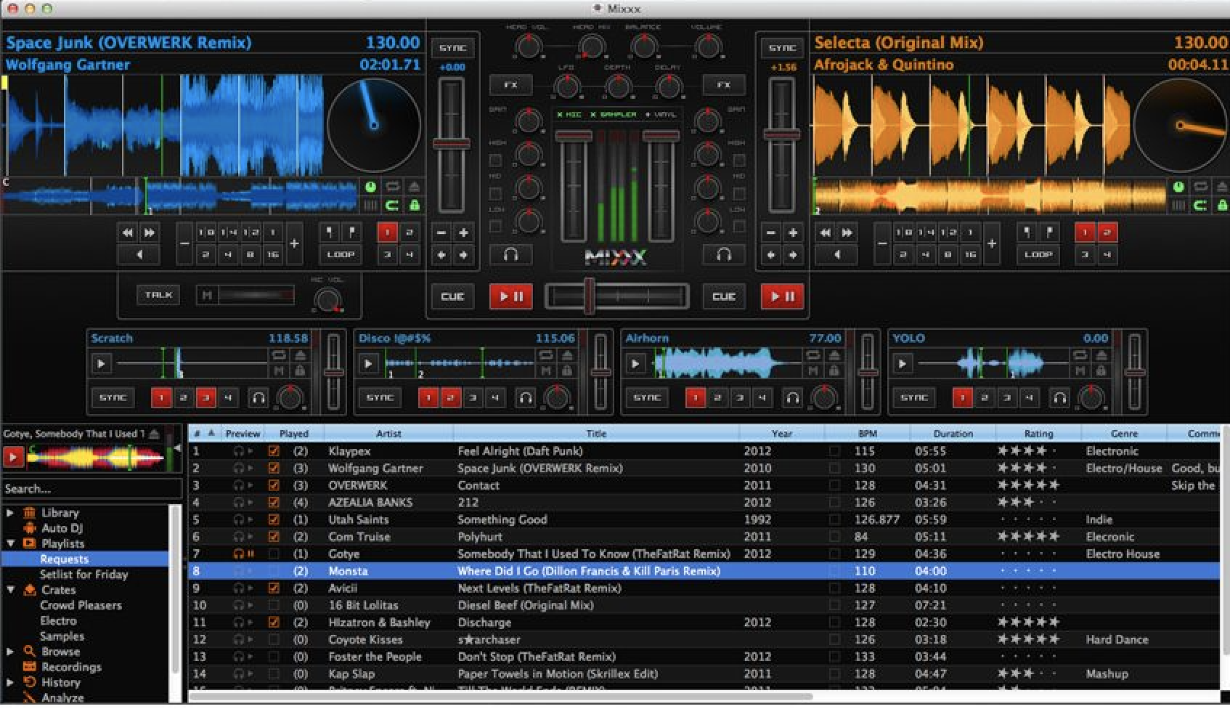Activate the left deck LOOP button

[x=341, y=255]
